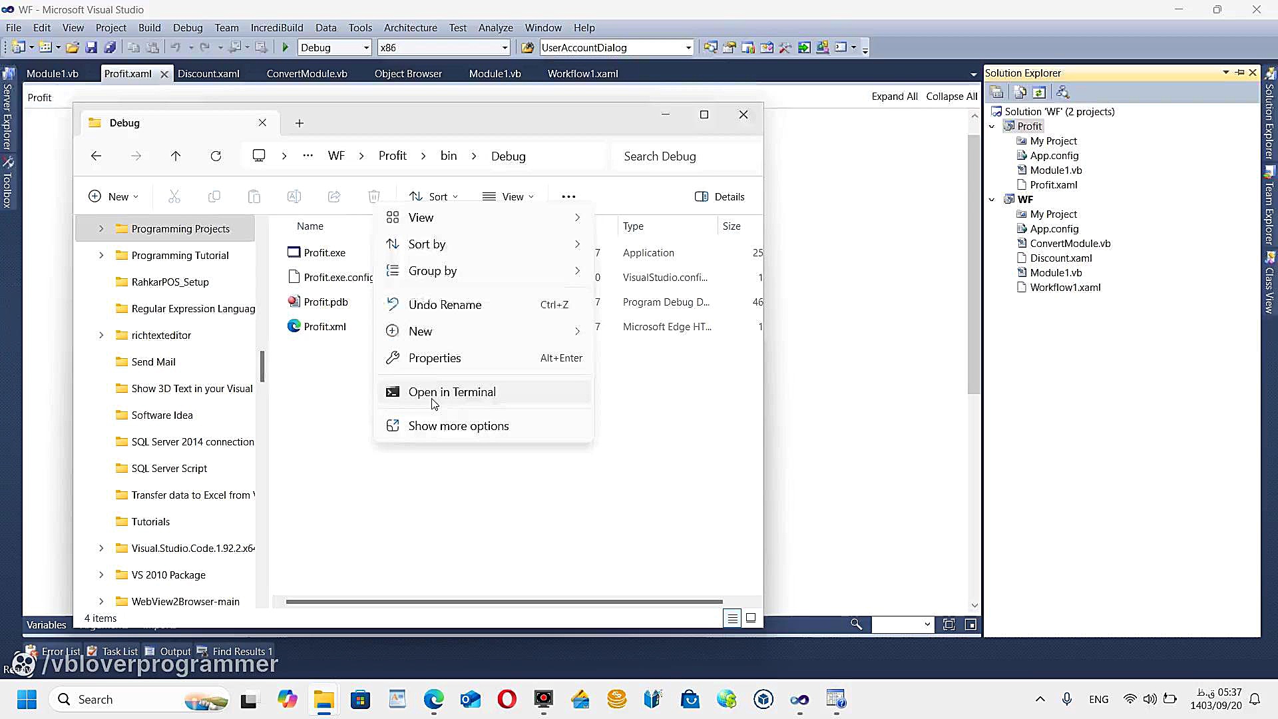Add a new tab in File Explorer
Screen dimensions: 1278x719
click(300, 123)
